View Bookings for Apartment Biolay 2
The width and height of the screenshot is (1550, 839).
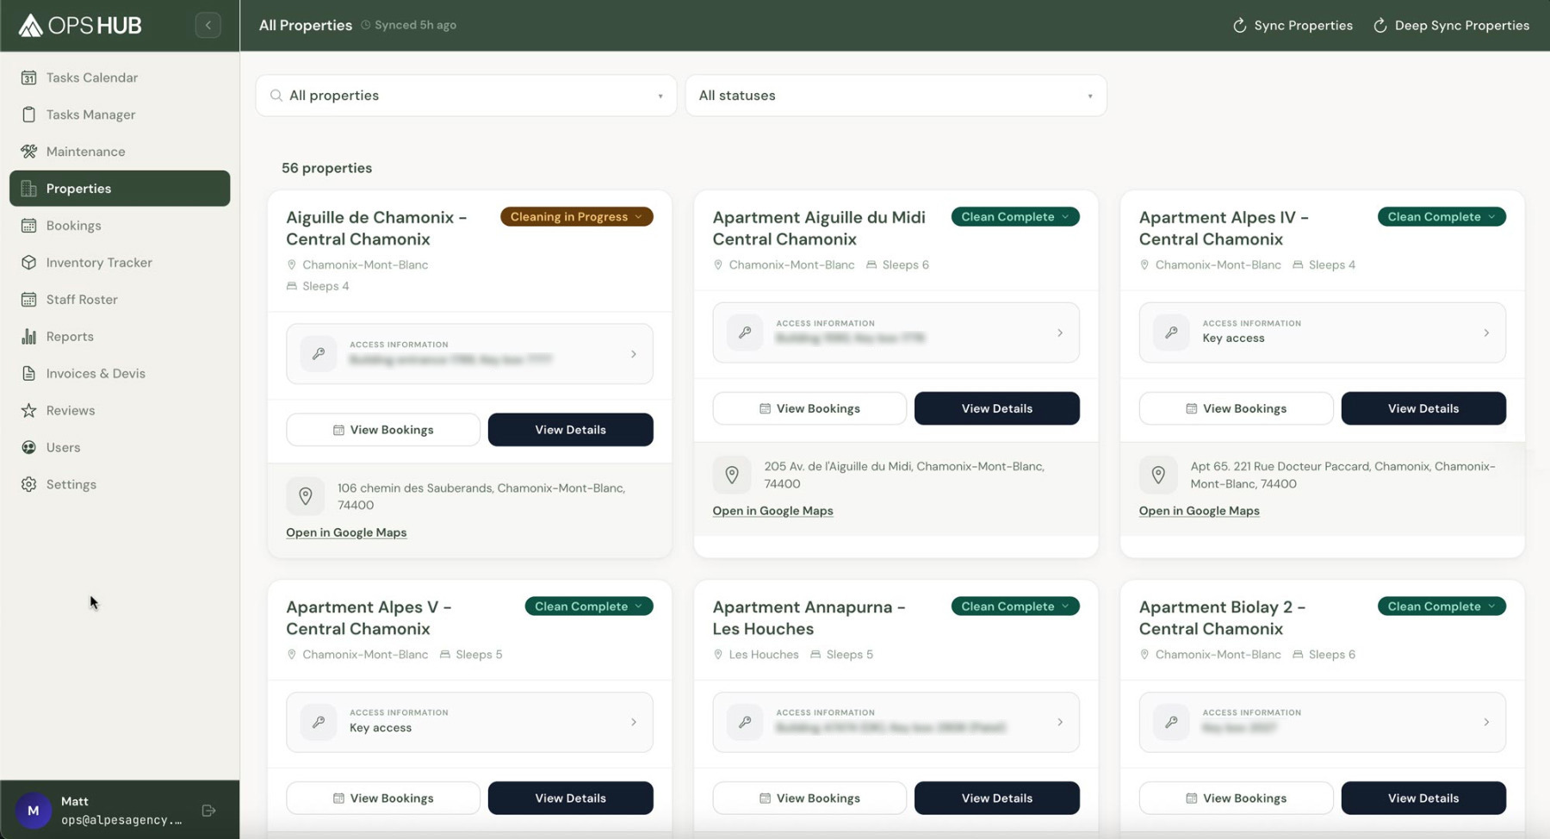[x=1236, y=799]
